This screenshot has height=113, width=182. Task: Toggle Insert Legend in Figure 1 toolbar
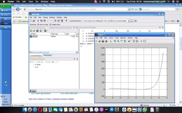tap(137, 41)
